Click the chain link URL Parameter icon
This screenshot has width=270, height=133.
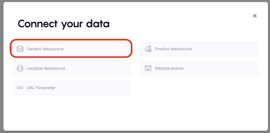click(x=20, y=88)
